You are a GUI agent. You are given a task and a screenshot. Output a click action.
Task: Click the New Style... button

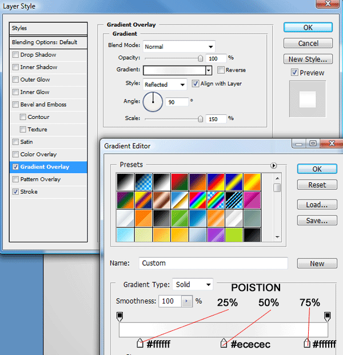click(x=308, y=59)
